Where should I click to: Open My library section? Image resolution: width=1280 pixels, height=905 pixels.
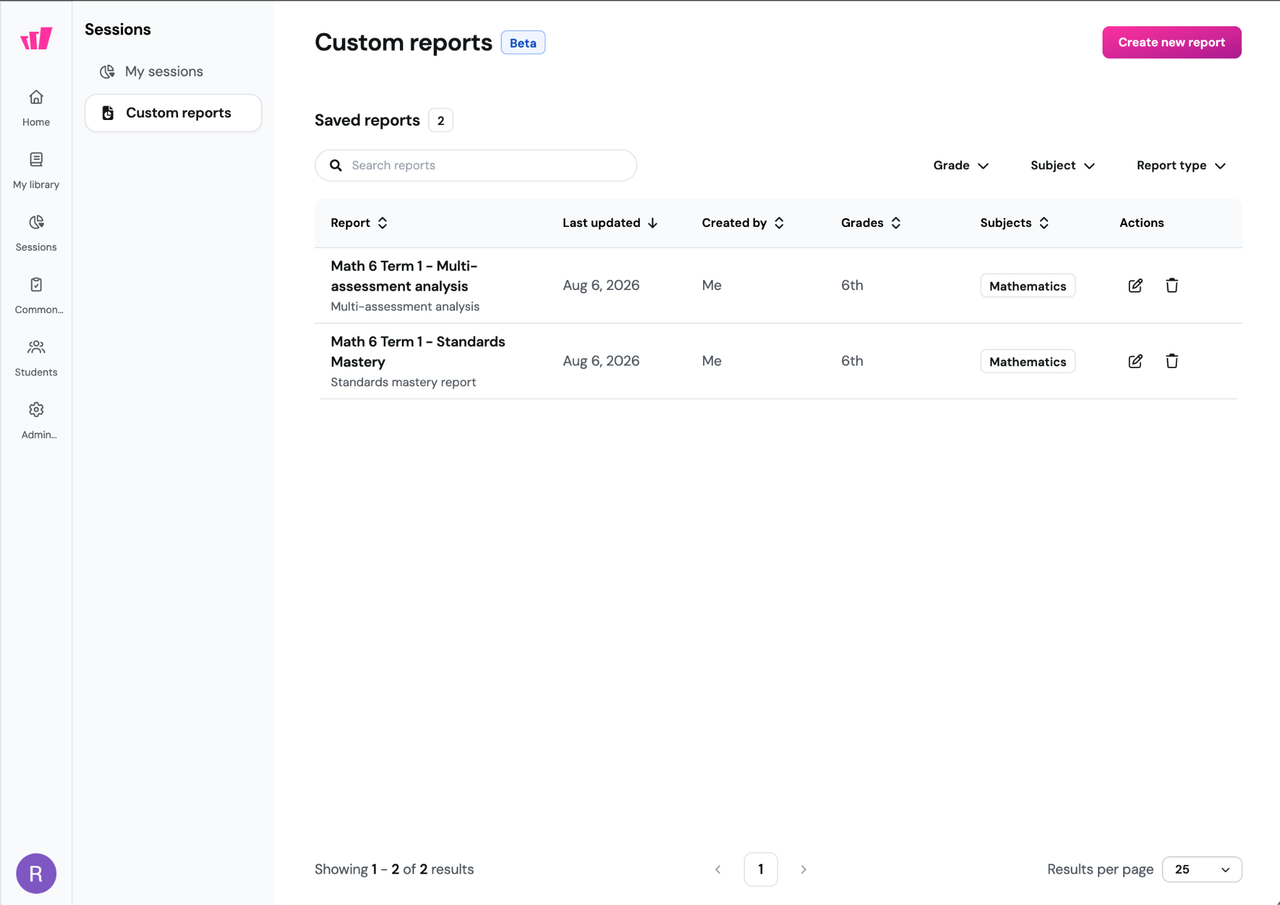tap(36, 171)
